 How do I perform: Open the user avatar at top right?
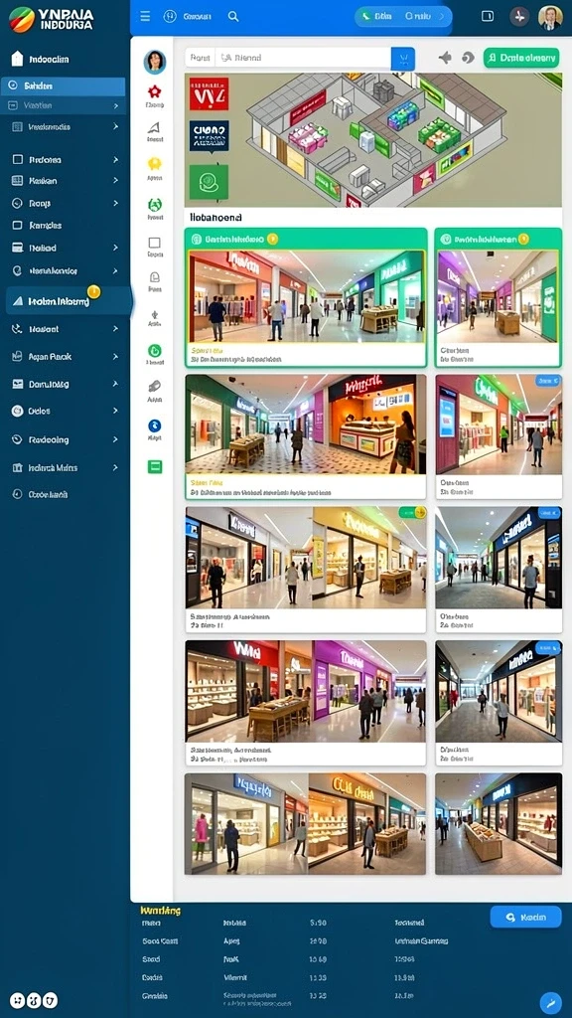[550, 17]
